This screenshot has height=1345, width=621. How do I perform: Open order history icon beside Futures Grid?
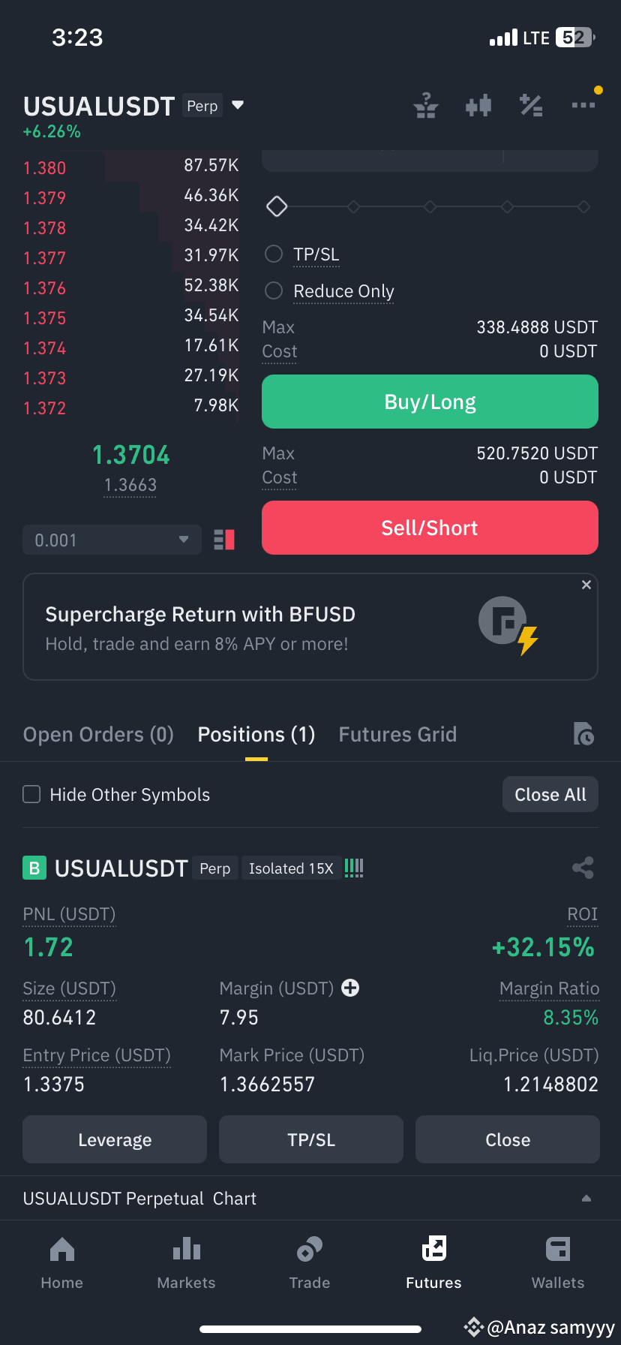[583, 733]
